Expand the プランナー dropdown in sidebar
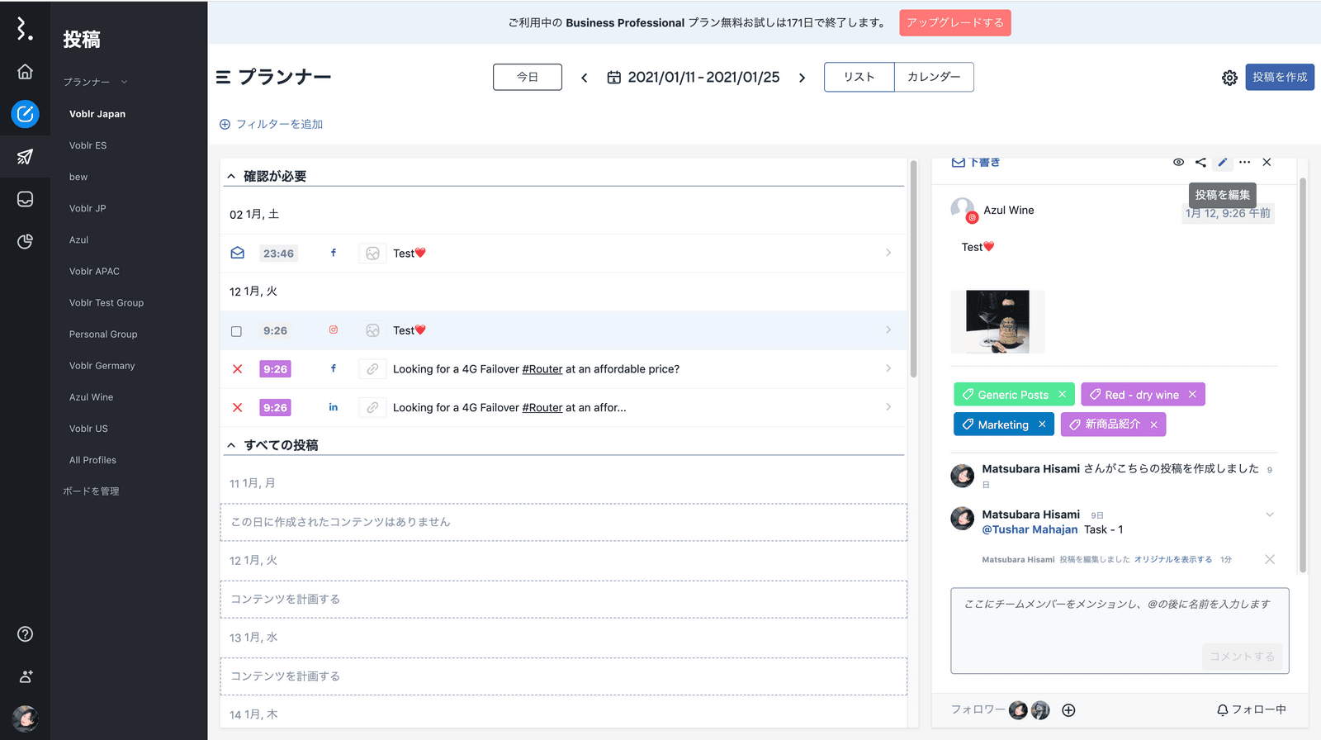 [124, 82]
